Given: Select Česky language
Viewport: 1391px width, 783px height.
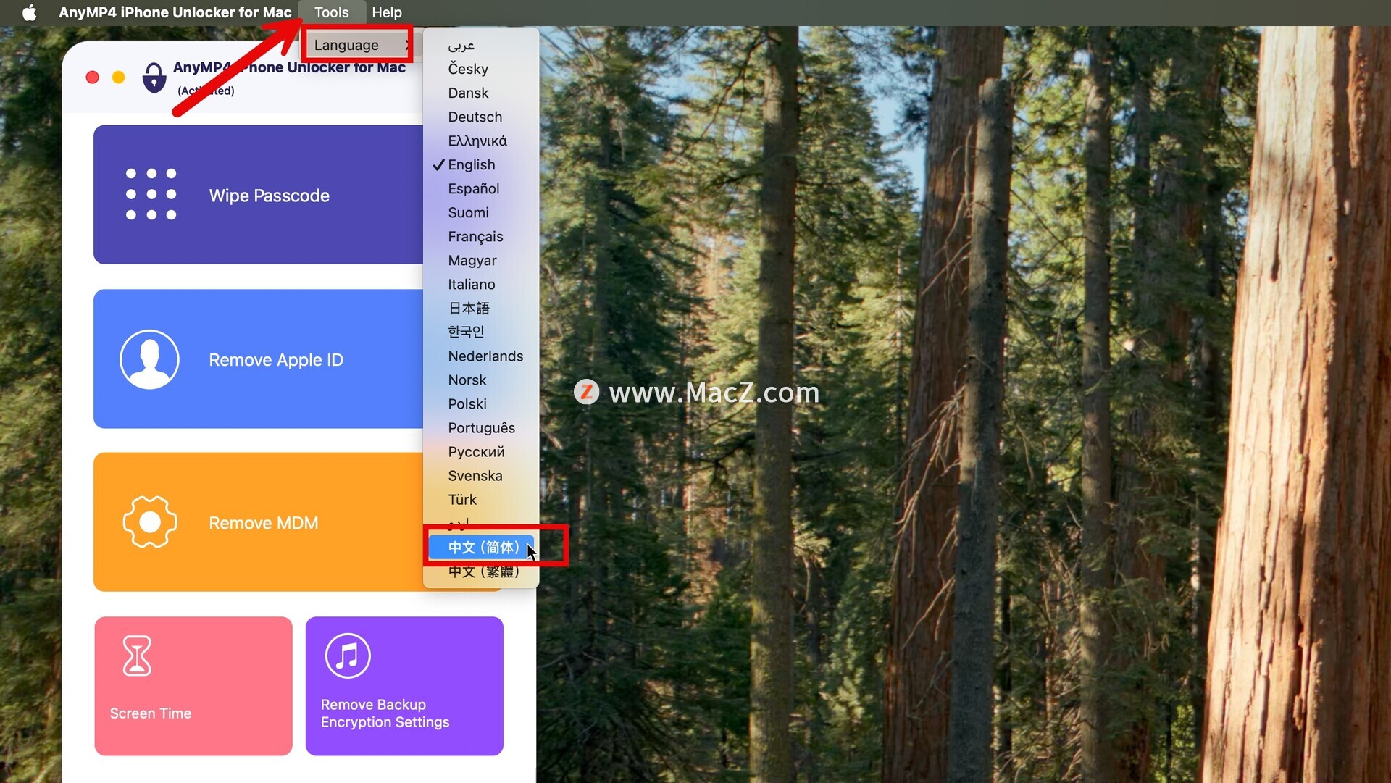Looking at the screenshot, I should [x=481, y=69].
